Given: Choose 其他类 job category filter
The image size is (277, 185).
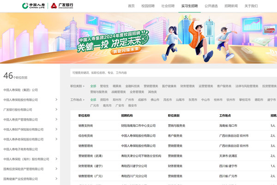Looking at the screenshot, I should 152,92.
